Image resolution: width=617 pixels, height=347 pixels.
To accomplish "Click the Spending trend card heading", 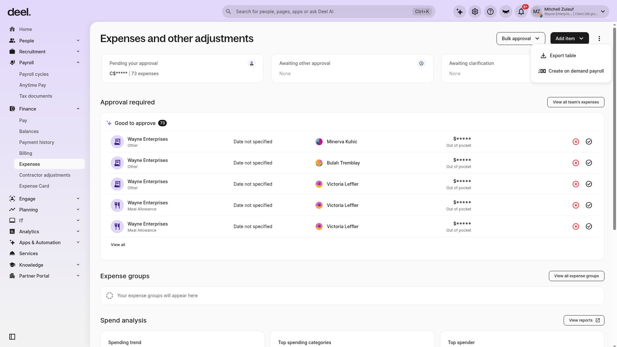I will tap(125, 343).
